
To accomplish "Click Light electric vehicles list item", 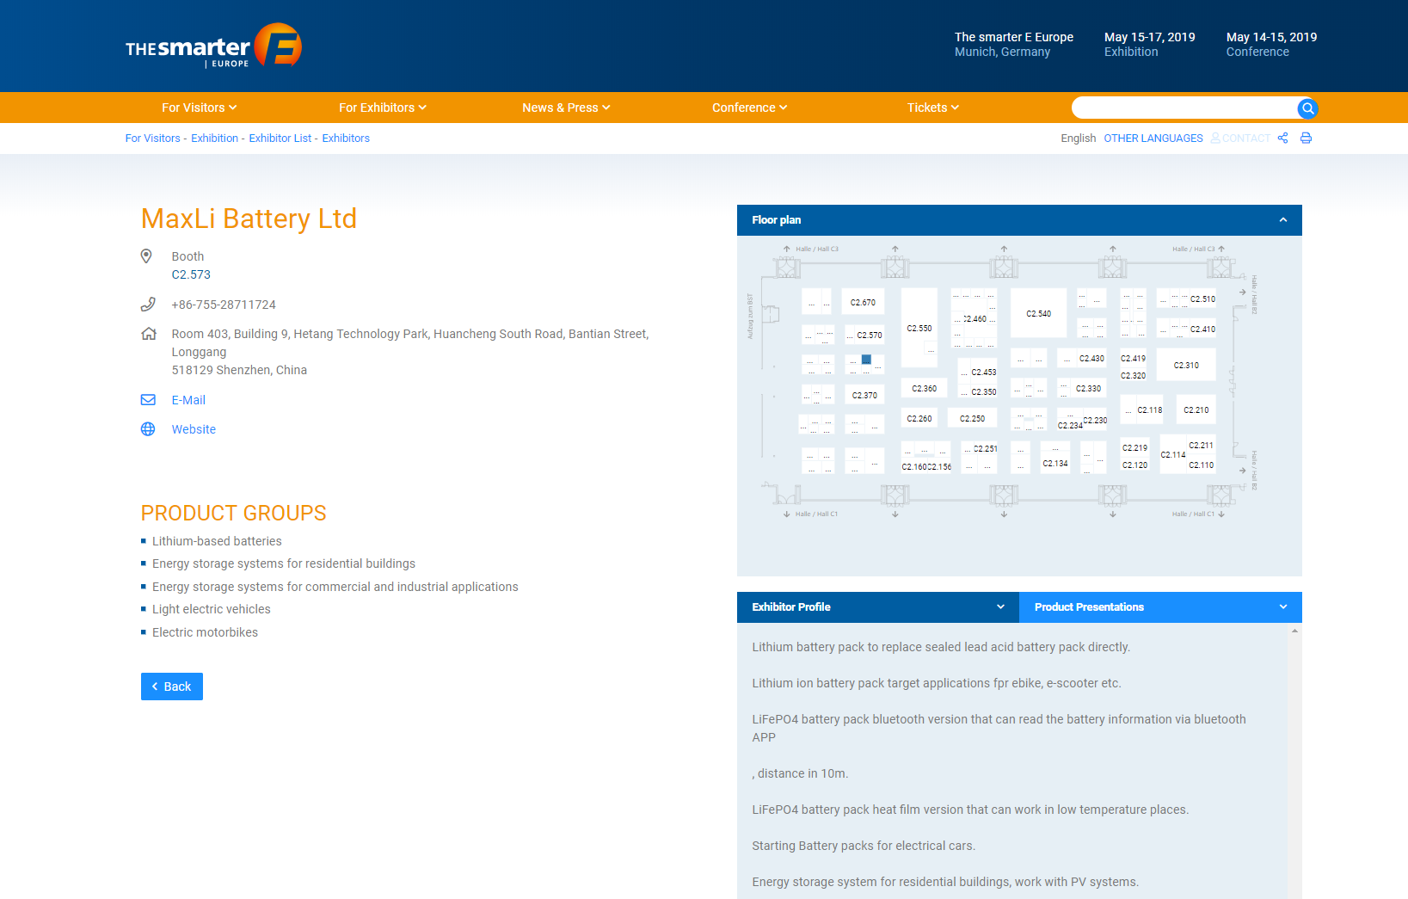I will point(212,609).
